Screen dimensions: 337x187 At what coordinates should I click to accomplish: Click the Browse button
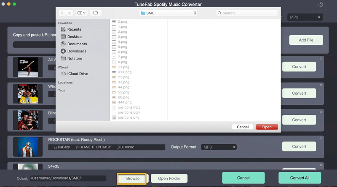(132, 178)
